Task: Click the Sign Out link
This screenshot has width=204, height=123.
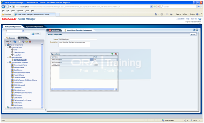Action: coord(194,19)
